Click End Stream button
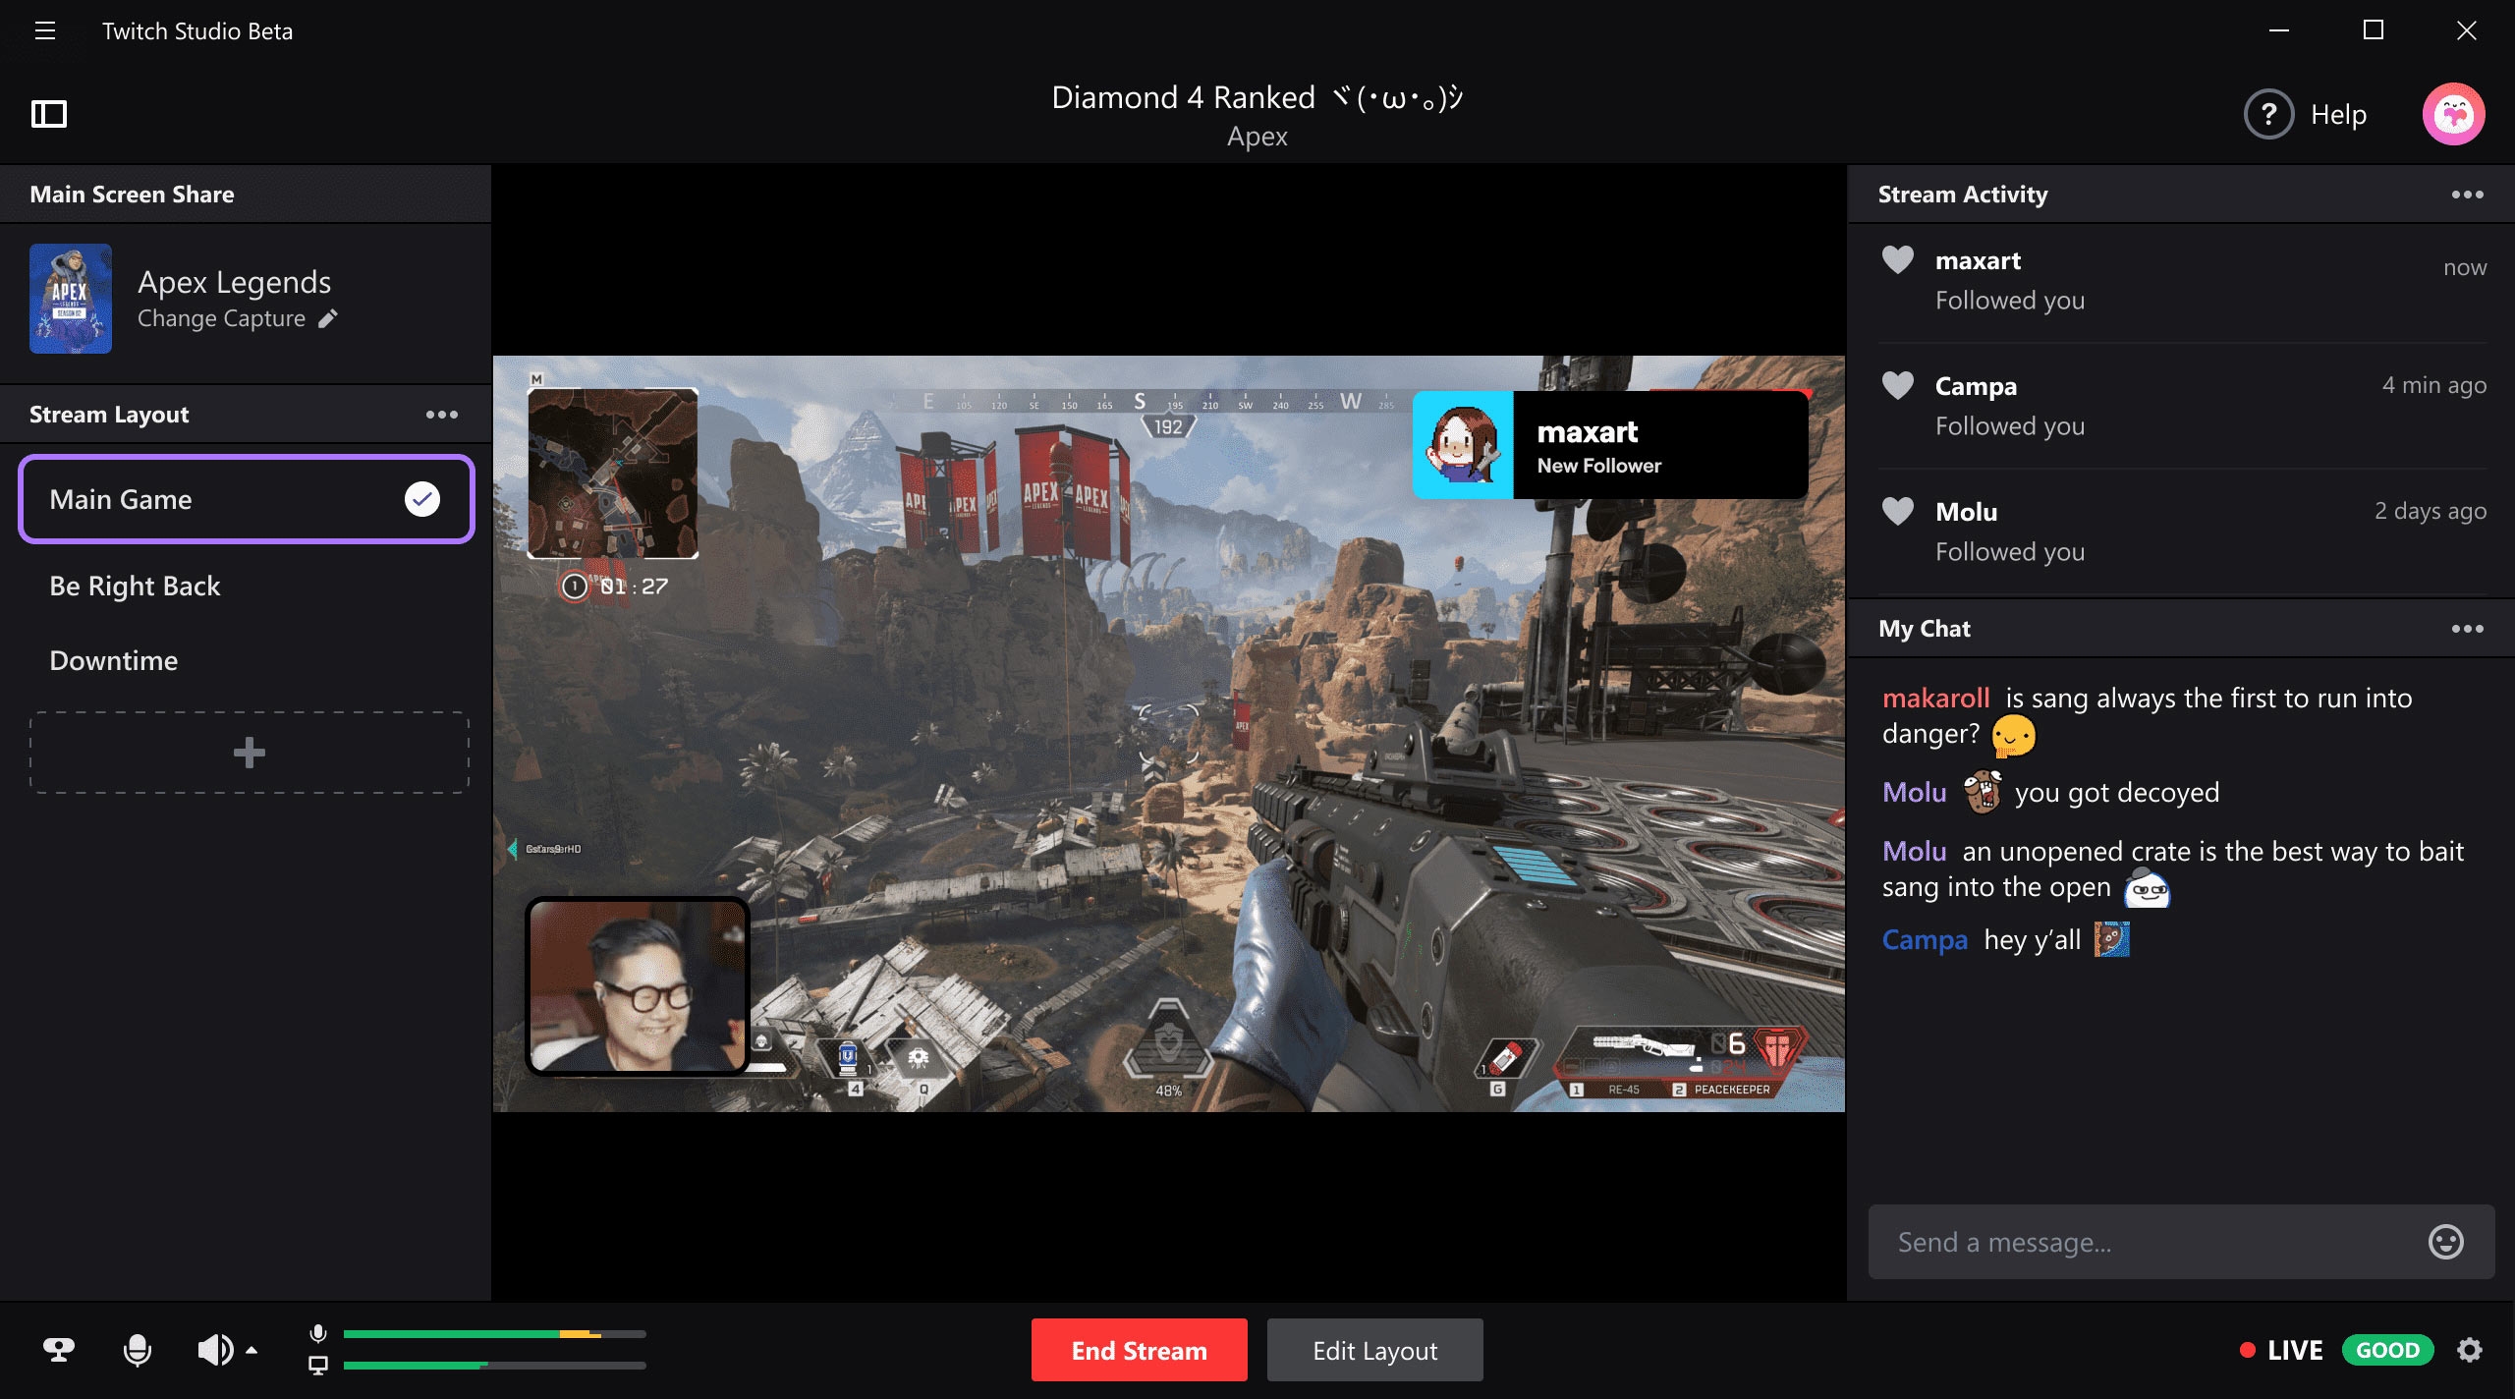 click(1139, 1349)
